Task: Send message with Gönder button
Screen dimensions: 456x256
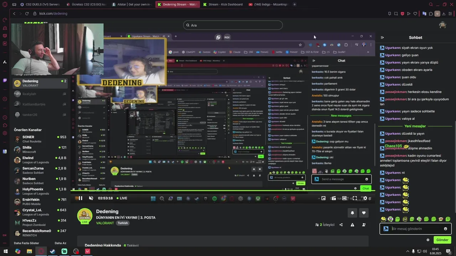Action: point(442,240)
